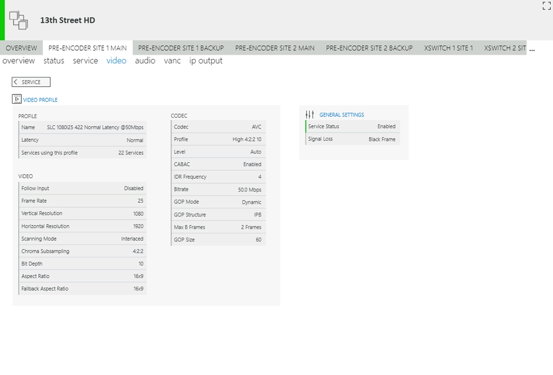Go to the ip output sub-page
This screenshot has height=375, width=553.
pyautogui.click(x=206, y=61)
